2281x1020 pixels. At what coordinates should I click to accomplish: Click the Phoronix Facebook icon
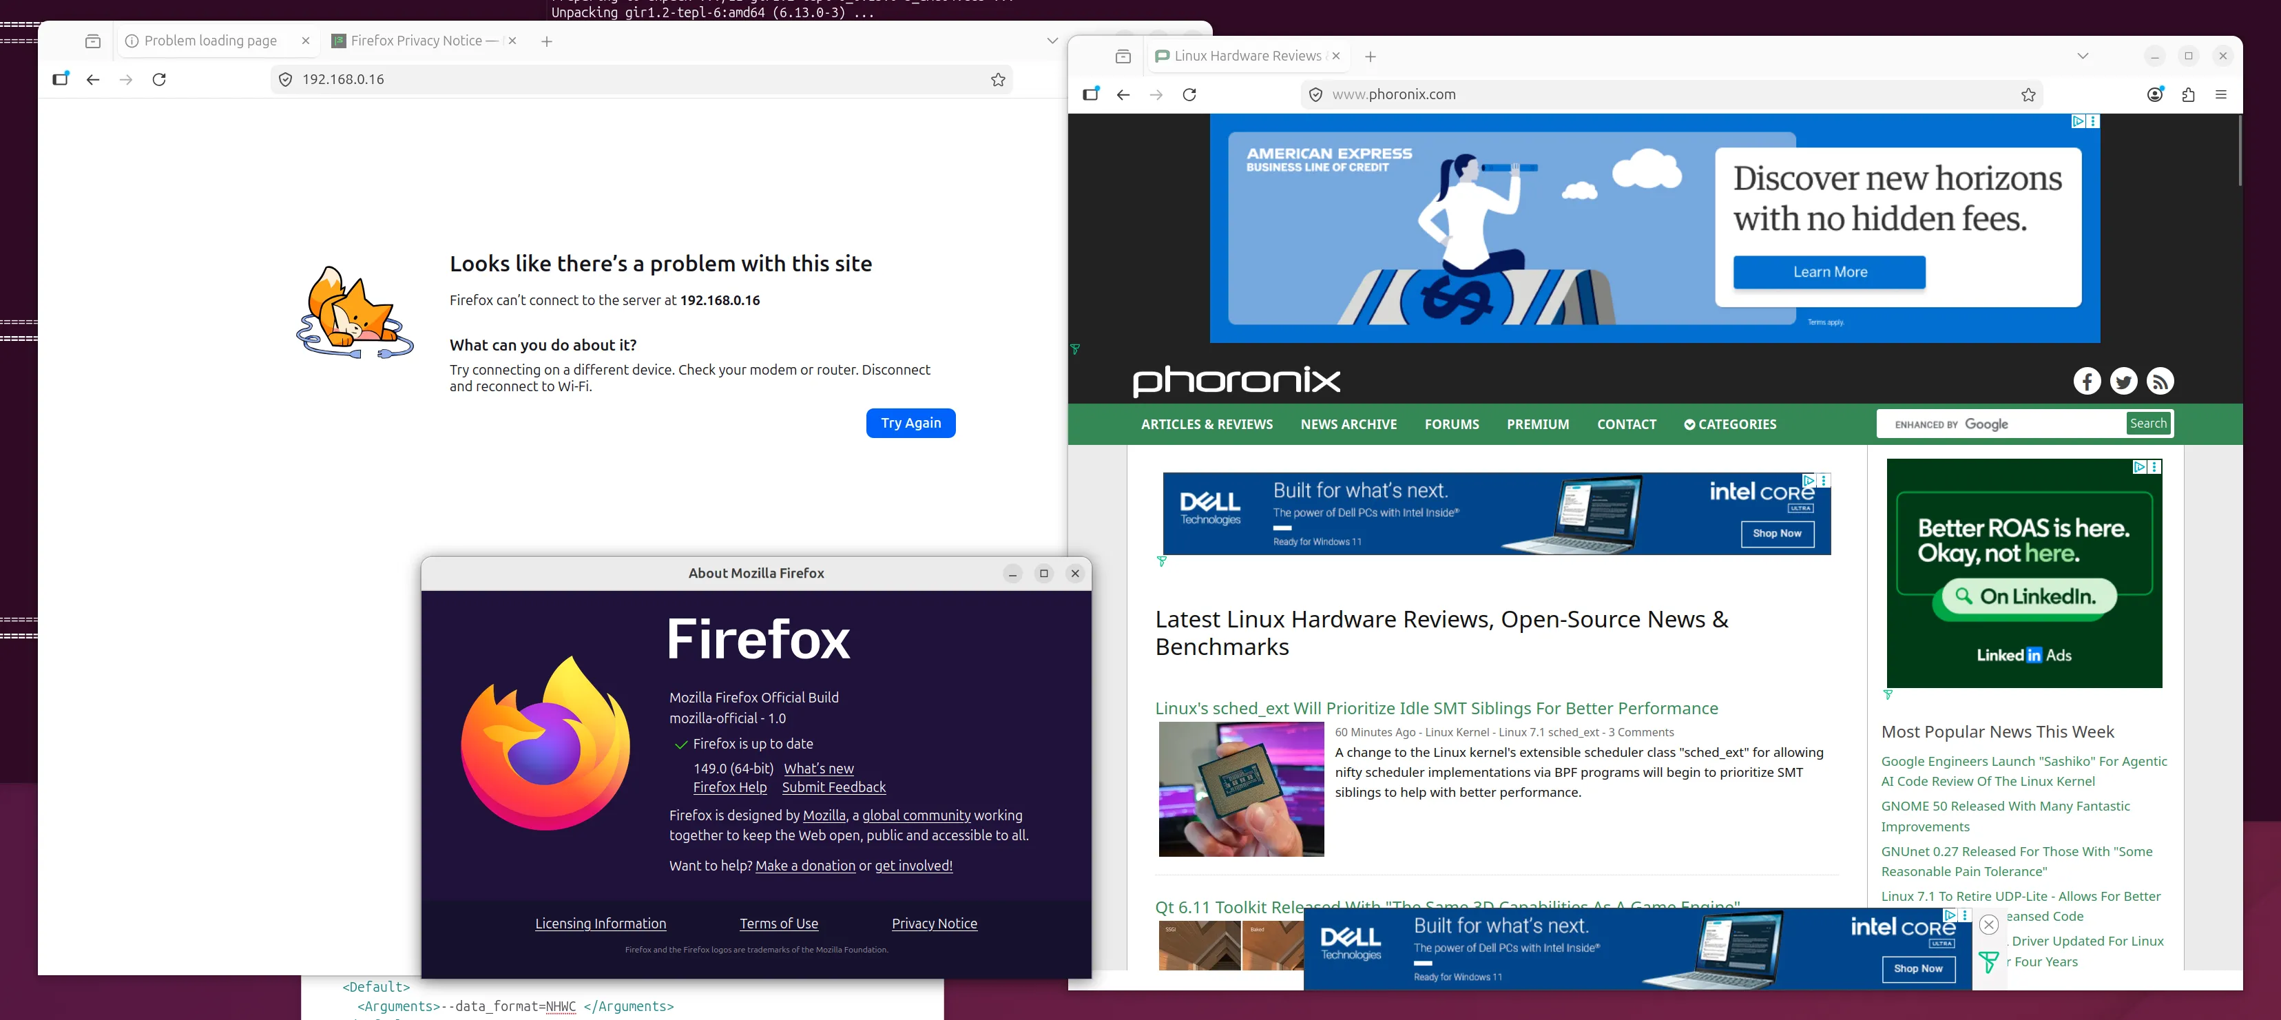pyautogui.click(x=2086, y=381)
